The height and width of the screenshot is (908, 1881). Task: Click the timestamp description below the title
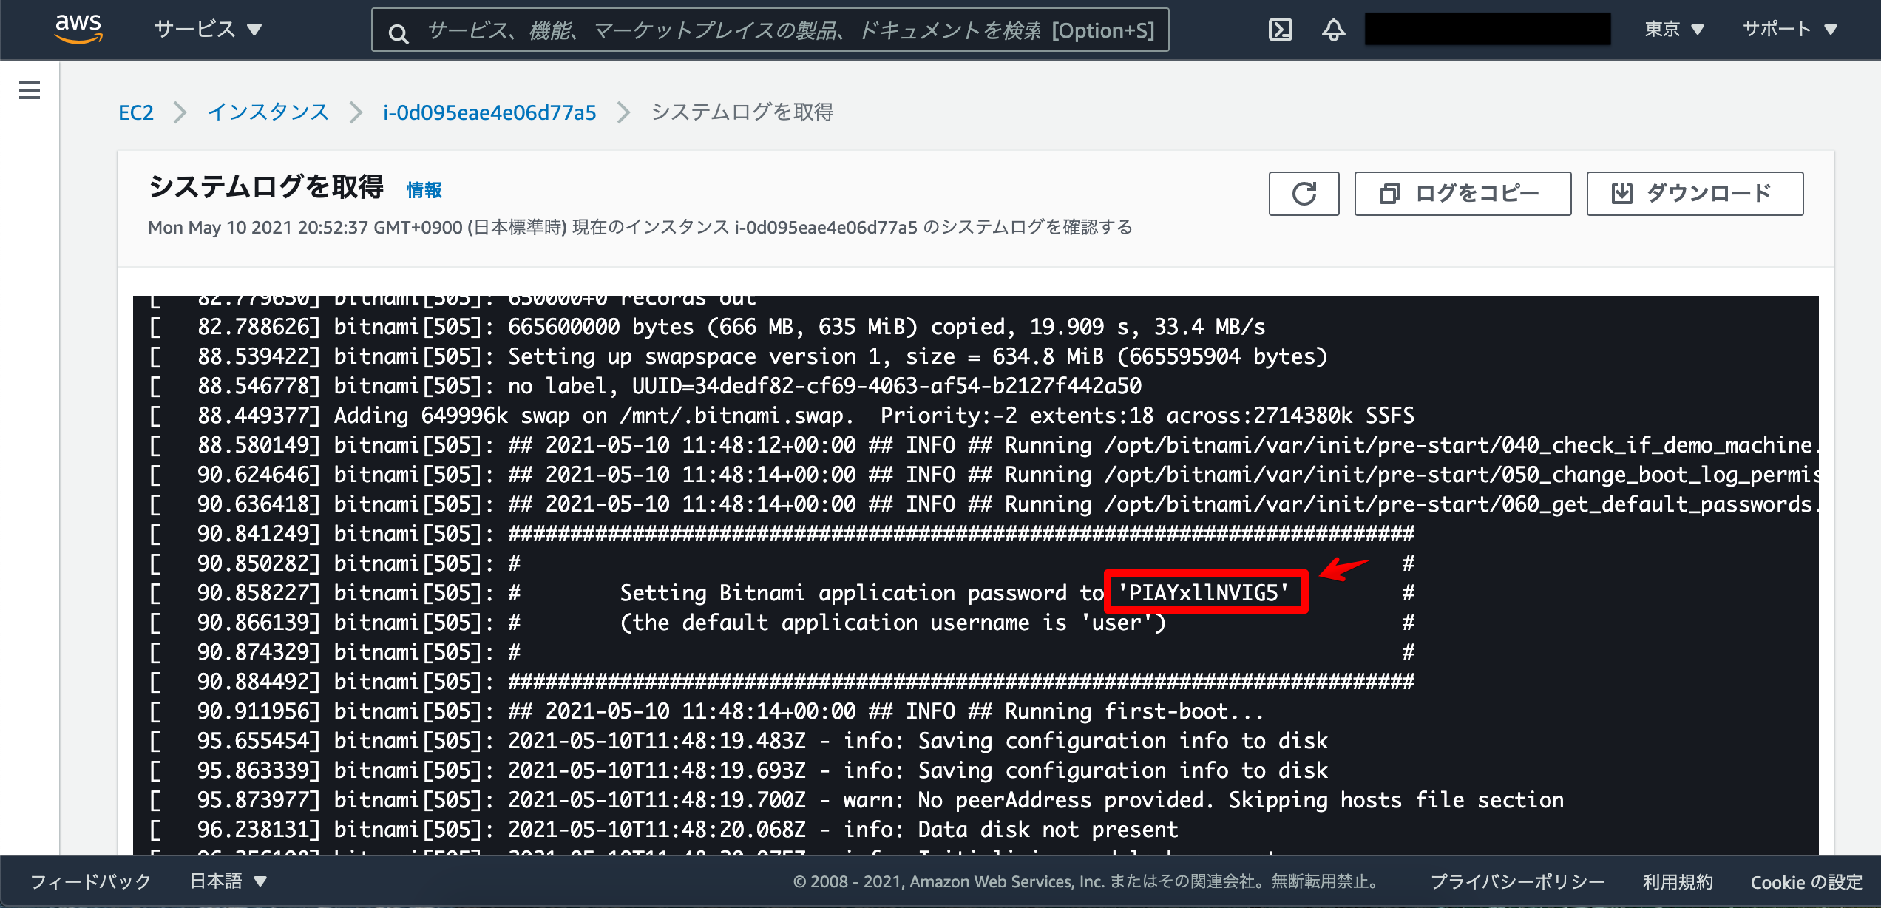(x=640, y=227)
